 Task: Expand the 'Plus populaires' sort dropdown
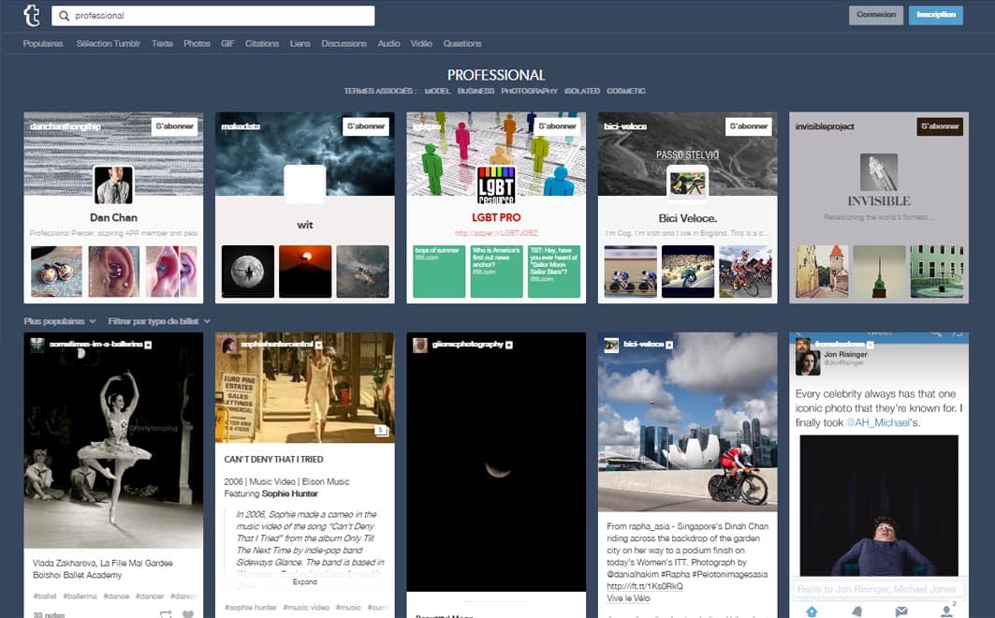tap(60, 322)
